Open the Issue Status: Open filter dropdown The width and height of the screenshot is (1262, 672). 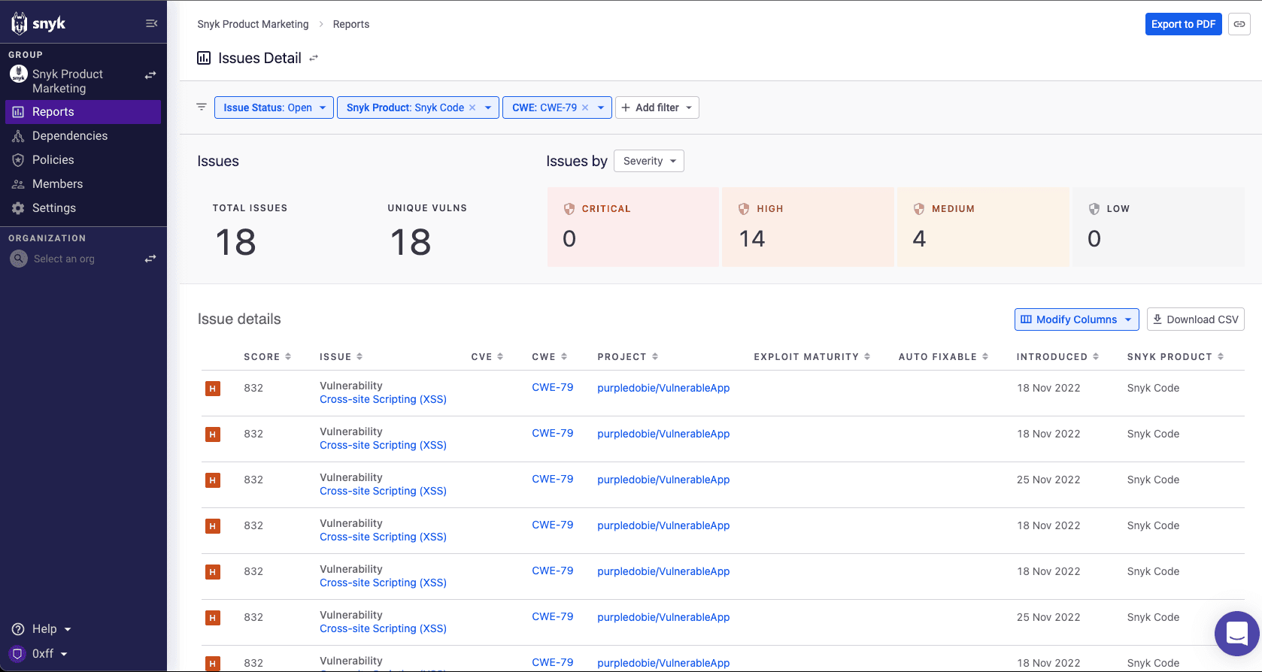point(274,107)
